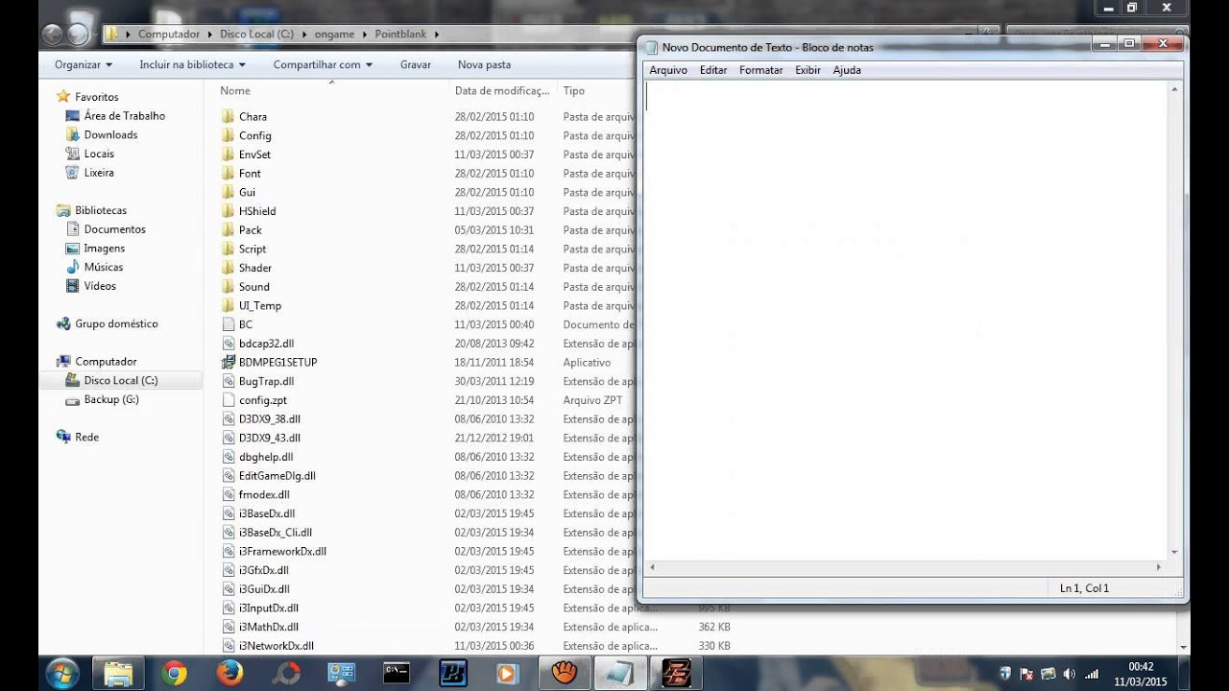Click Notepad vertical scrollbar down arrow

(x=1174, y=553)
